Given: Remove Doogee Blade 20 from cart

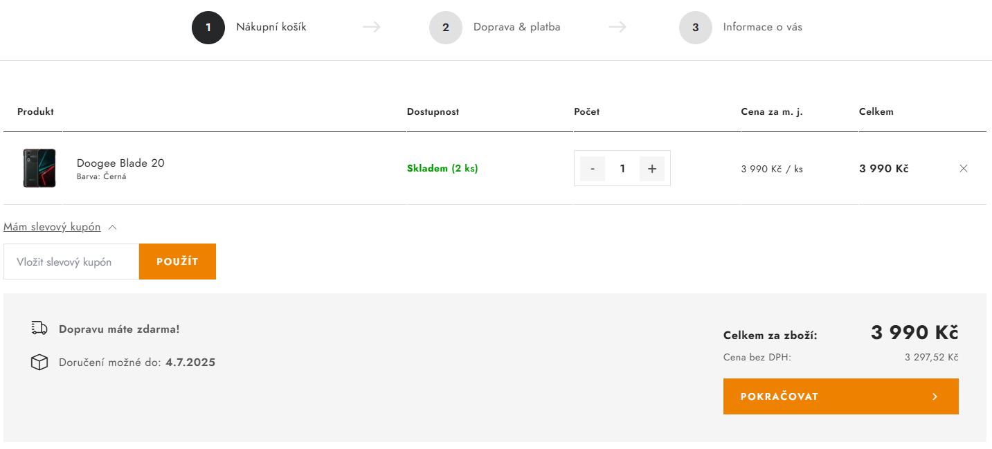Looking at the screenshot, I should 963,168.
